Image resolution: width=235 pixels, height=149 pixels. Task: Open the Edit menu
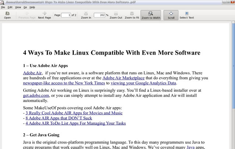(10, 7)
